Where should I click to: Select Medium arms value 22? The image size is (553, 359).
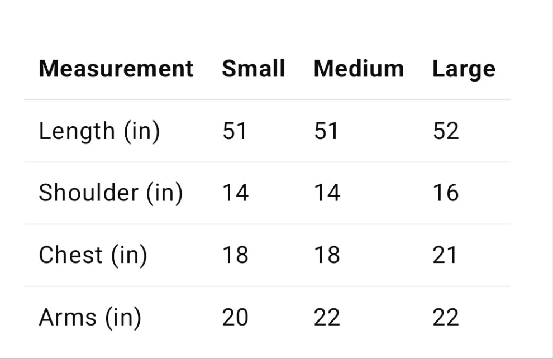pos(327,317)
